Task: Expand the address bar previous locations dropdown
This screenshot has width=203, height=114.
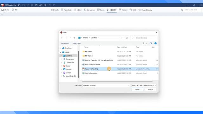Action: 121,38
